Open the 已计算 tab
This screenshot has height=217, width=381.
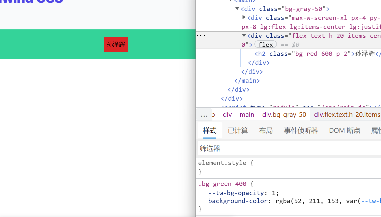pyautogui.click(x=238, y=131)
